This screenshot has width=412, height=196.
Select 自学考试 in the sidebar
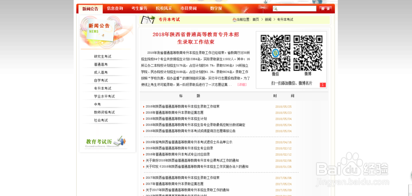tap(101, 81)
